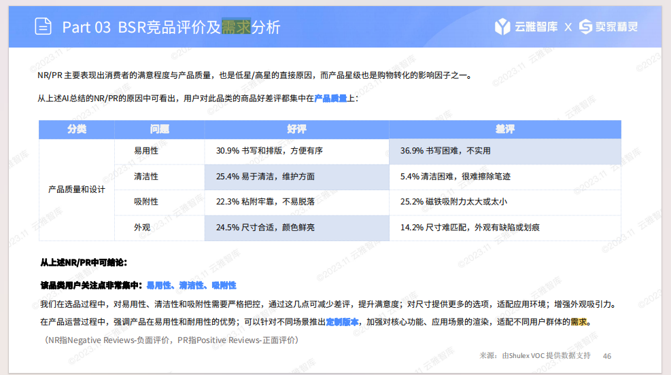671x375 pixels.
Task: Click the blue 定制版本 text
Action: point(342,322)
